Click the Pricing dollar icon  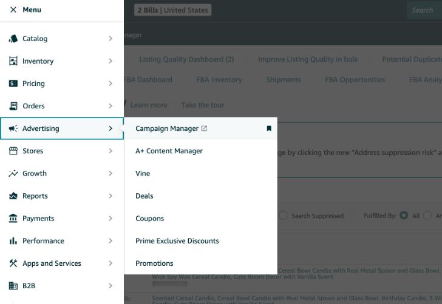pyautogui.click(x=13, y=84)
